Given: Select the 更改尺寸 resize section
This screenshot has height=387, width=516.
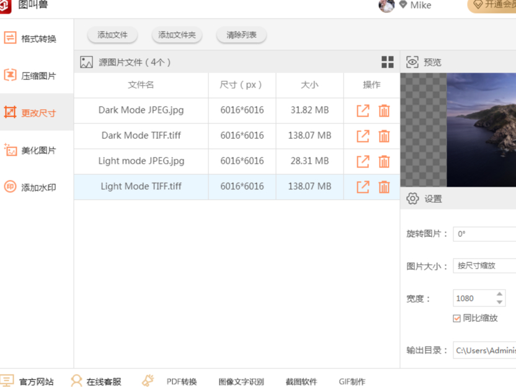Looking at the screenshot, I should pyautogui.click(x=36, y=112).
